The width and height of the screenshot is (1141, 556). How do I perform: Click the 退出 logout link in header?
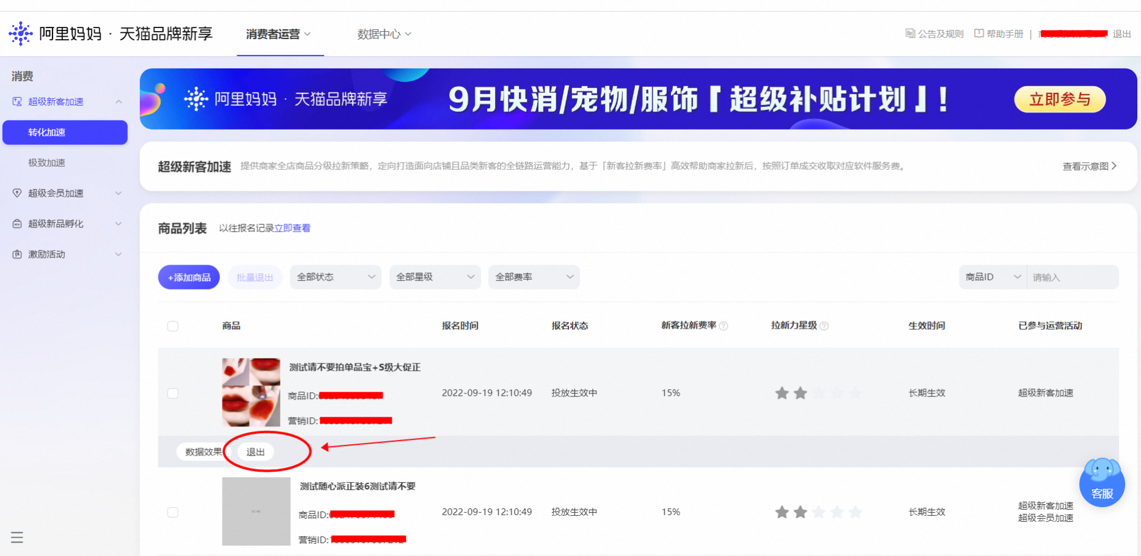1121,34
